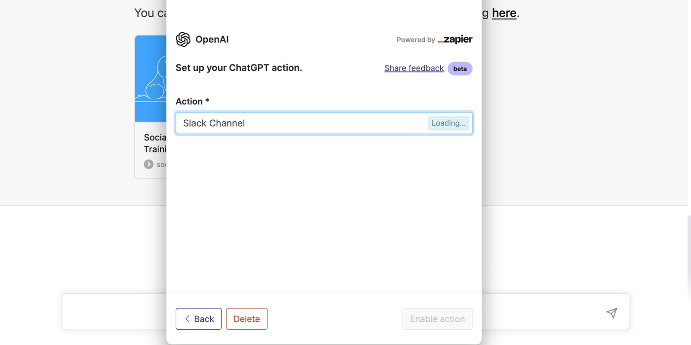
Task: Open the Share feedback link
Action: point(414,68)
